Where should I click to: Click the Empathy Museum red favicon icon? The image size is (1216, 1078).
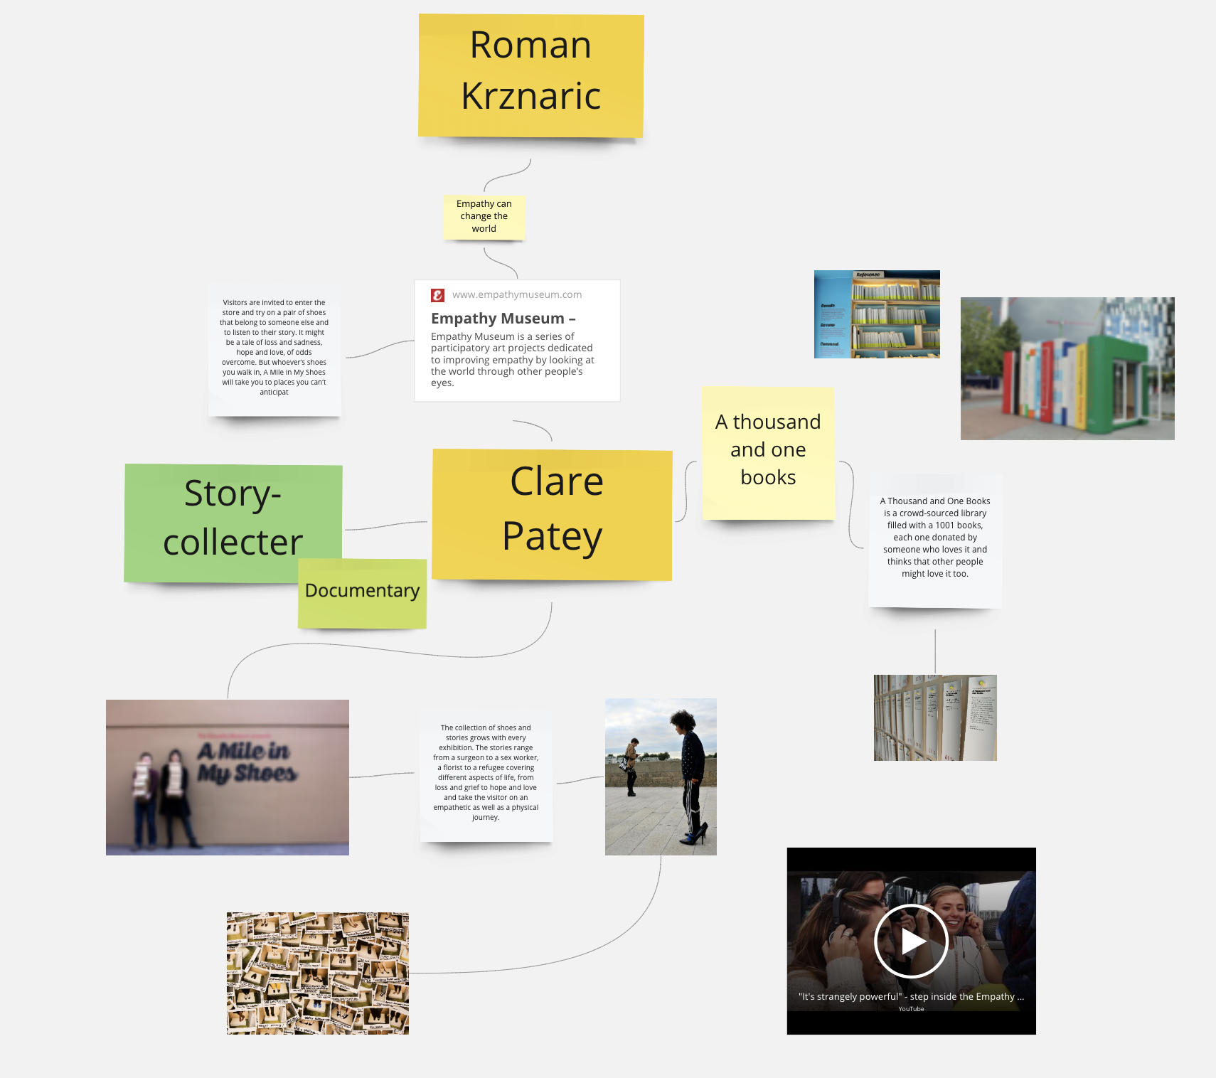coord(437,295)
